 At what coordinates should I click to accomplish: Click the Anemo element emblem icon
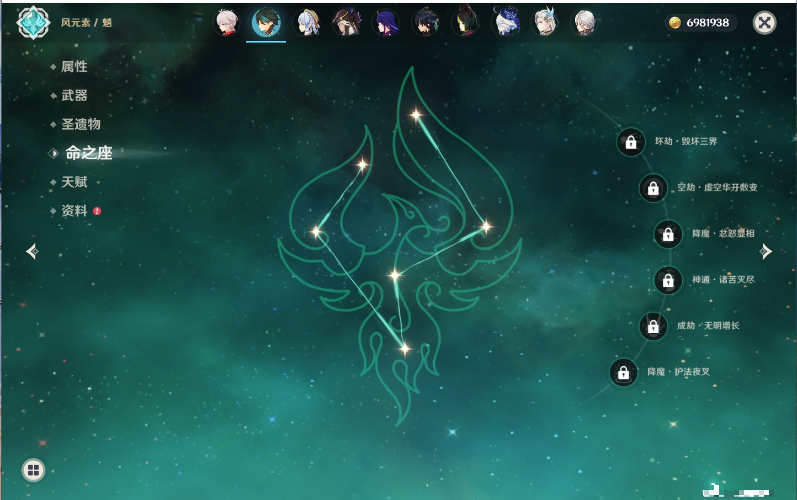pos(33,23)
